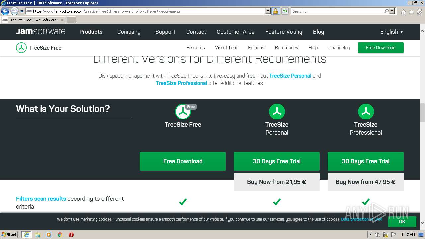Click the TreeSize Free logo icon in subnav
The width and height of the screenshot is (425, 239).
tap(21, 48)
